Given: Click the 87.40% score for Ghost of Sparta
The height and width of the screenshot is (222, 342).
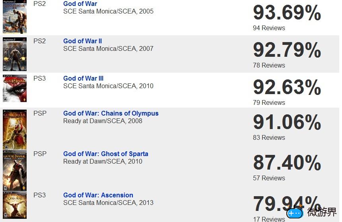Looking at the screenshot, I should (x=287, y=163).
